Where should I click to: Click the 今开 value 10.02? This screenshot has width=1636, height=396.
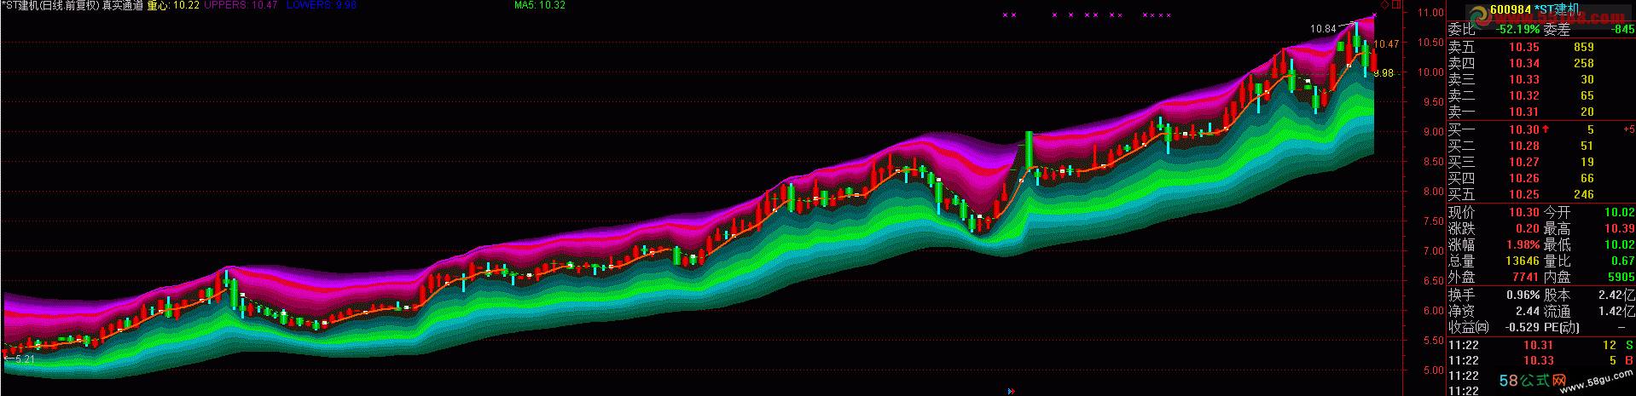coord(1619,212)
